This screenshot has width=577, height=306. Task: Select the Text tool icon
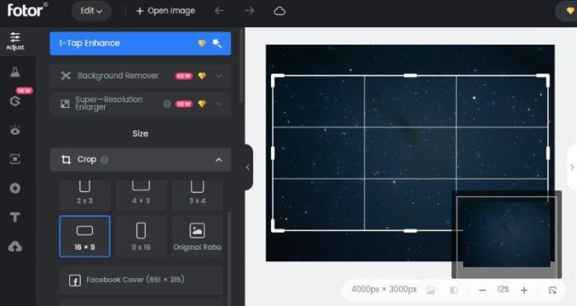15,217
